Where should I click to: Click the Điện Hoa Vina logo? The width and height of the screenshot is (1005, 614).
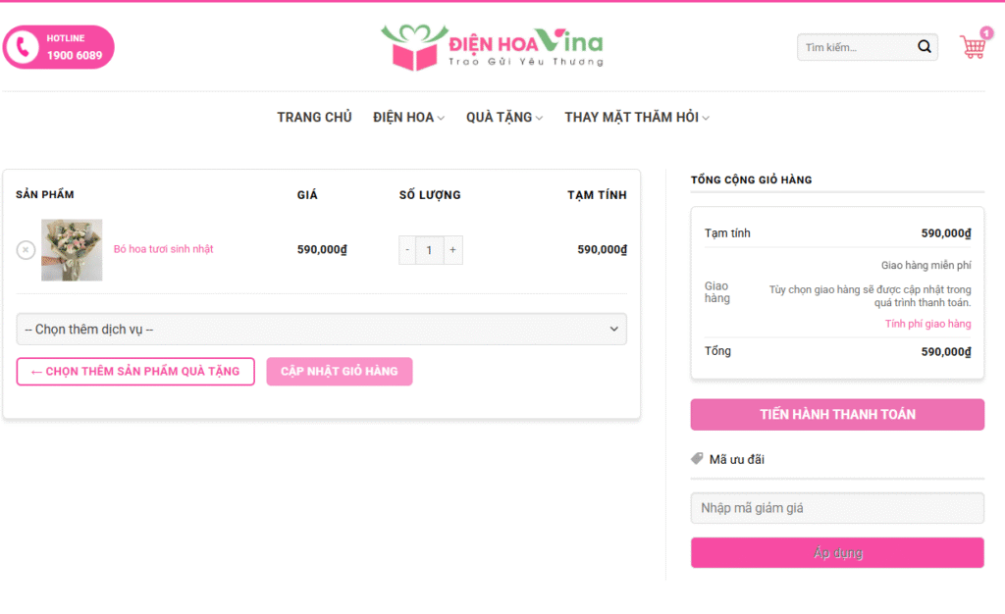492,47
